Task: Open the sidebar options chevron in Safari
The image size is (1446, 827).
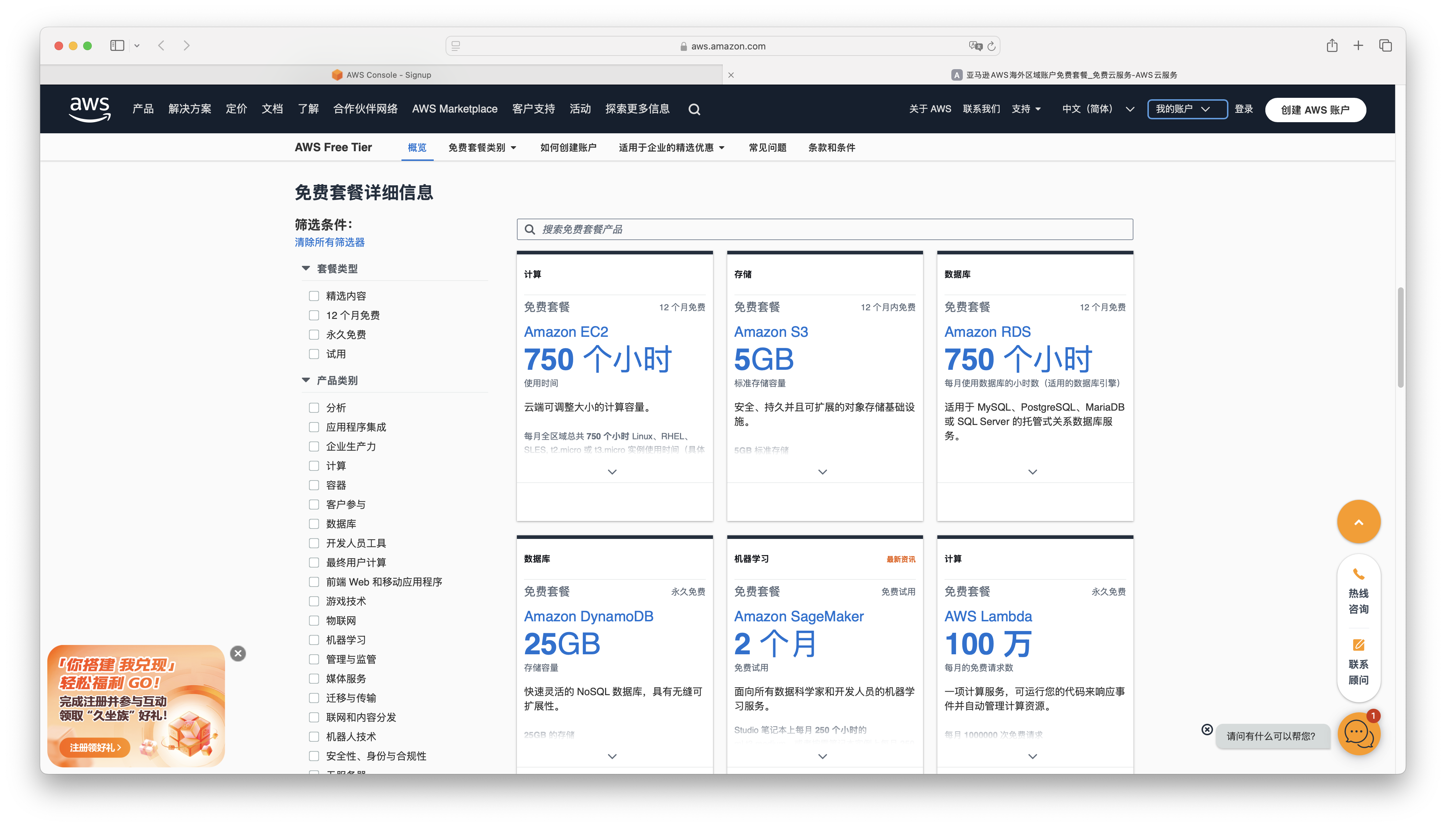Action: 137,46
